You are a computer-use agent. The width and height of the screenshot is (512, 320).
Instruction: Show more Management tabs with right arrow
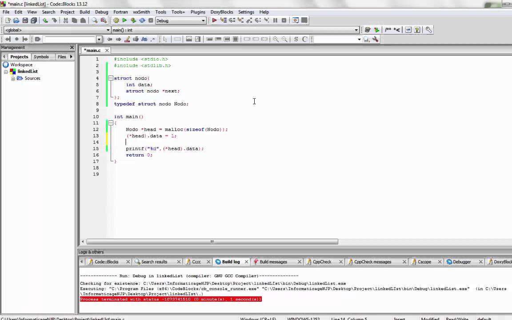(71, 56)
